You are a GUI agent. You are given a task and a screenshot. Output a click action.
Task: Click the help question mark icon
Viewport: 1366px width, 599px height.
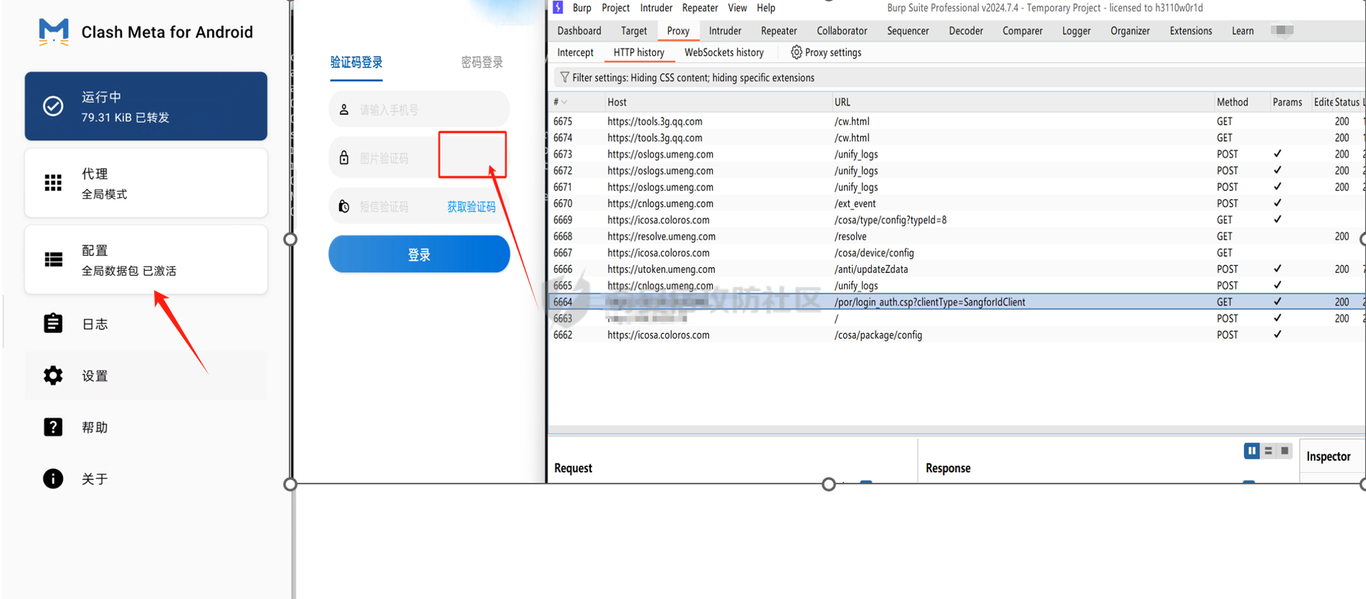point(53,427)
